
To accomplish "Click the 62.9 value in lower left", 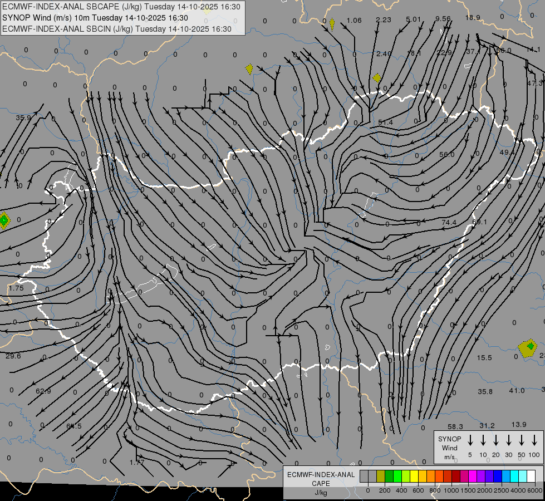I will (43, 391).
